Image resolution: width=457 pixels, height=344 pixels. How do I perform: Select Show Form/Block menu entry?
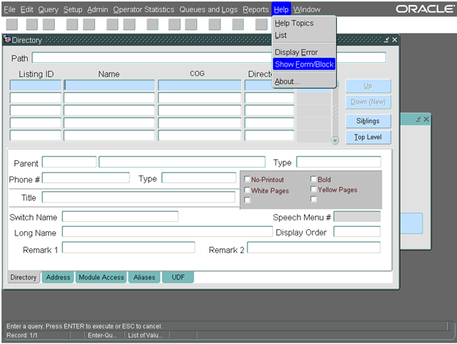point(304,64)
